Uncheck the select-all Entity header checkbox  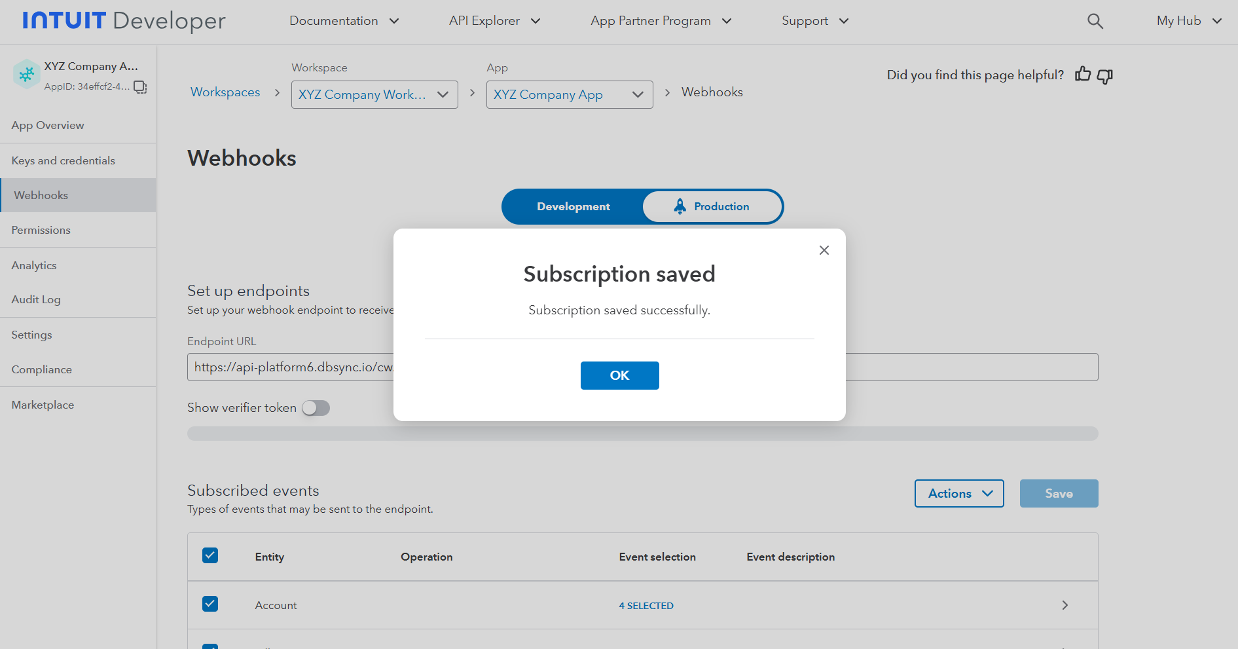click(x=210, y=556)
